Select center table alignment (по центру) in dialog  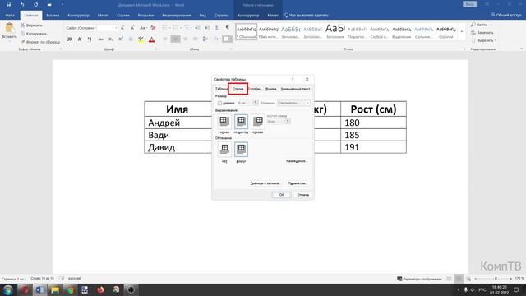[241, 122]
